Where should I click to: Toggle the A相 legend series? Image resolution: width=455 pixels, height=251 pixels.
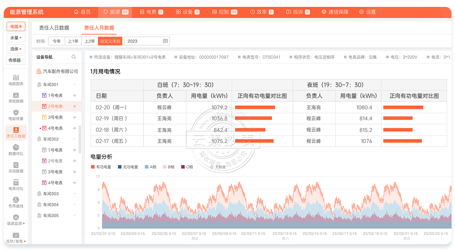point(150,167)
